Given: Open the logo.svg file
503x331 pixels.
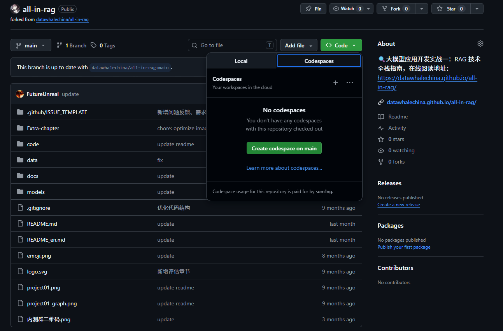Looking at the screenshot, I should (x=37, y=272).
